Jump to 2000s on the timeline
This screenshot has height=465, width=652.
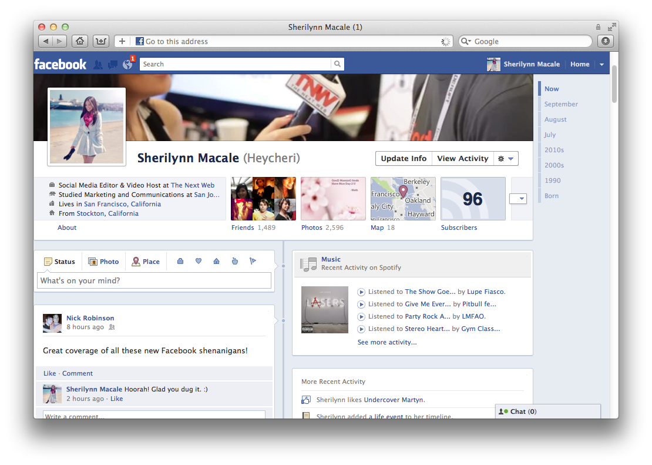(x=554, y=165)
